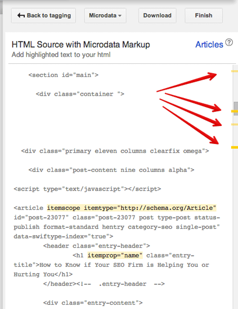Click the Back to tagging button
The image size is (238, 309).
click(x=43, y=16)
